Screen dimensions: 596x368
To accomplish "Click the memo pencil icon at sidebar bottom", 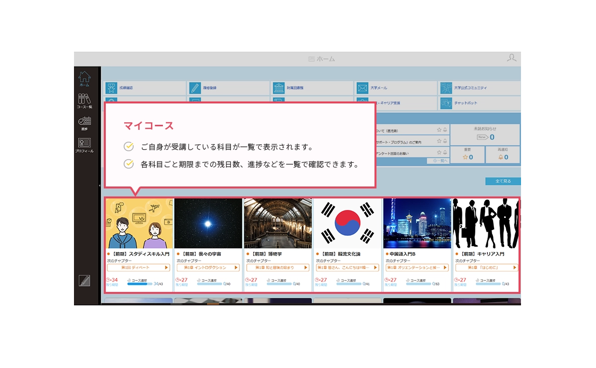I will (x=84, y=280).
